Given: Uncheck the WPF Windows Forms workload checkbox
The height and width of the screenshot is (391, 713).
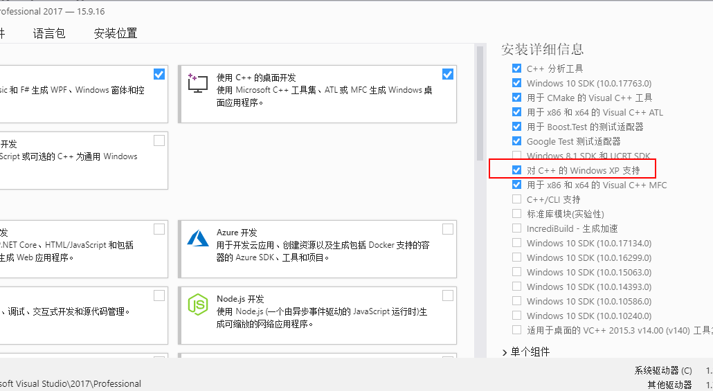Looking at the screenshot, I should [159, 74].
